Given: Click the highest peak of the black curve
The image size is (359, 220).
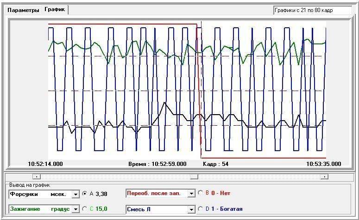Looking at the screenshot, I should coord(163,103).
